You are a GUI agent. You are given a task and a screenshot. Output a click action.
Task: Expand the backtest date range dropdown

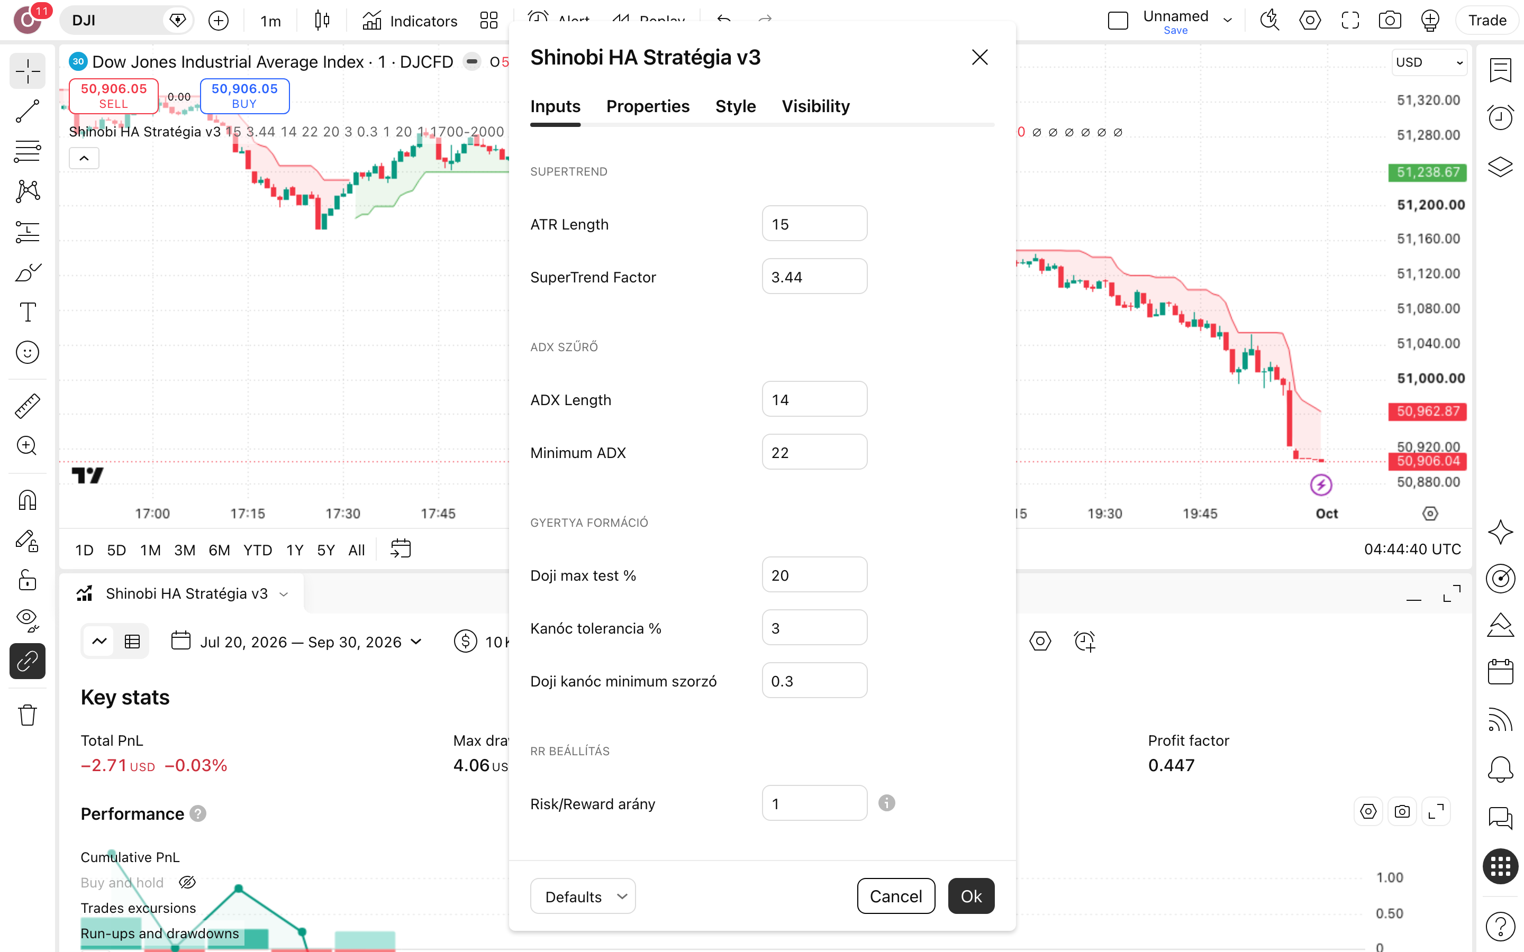pos(296,642)
